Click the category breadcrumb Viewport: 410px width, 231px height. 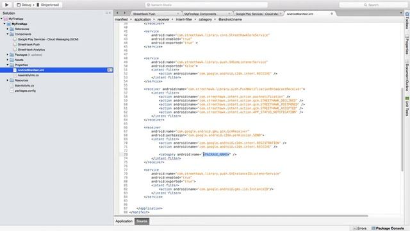point(205,19)
